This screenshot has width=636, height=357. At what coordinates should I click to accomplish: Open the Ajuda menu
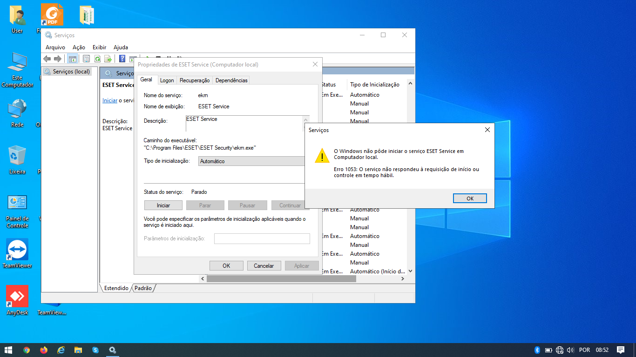(121, 47)
